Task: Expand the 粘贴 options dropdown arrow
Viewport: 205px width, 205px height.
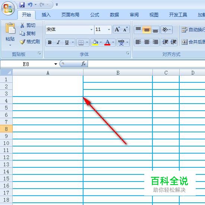Action: (10, 45)
